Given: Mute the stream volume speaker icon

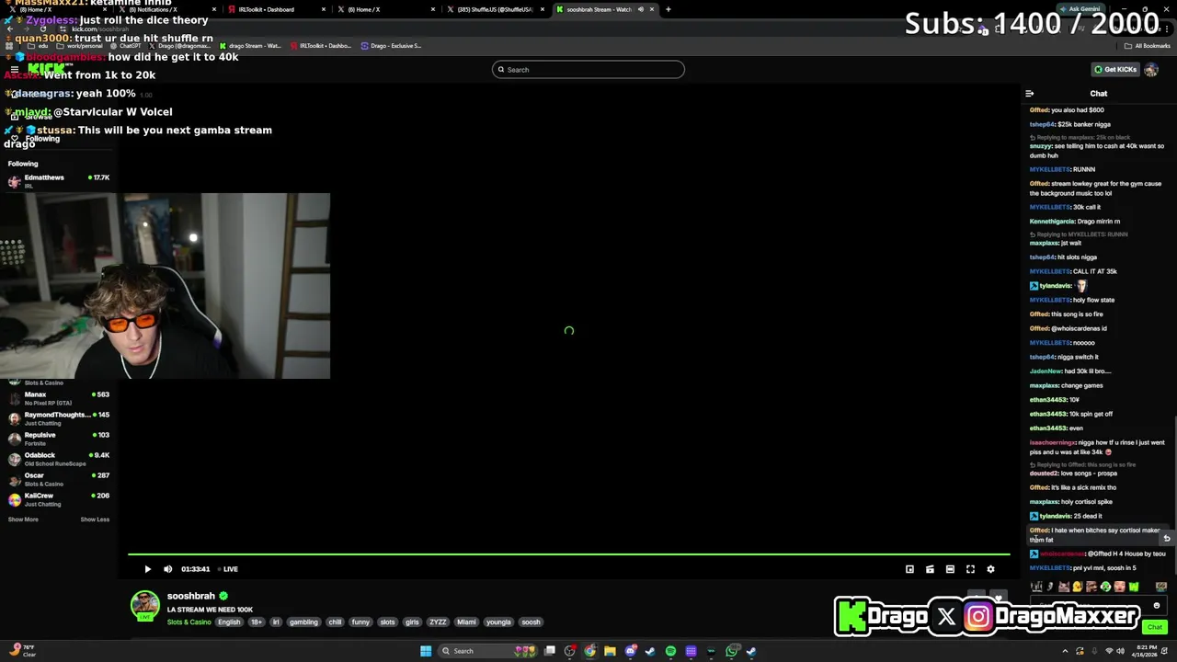Looking at the screenshot, I should [x=167, y=569].
